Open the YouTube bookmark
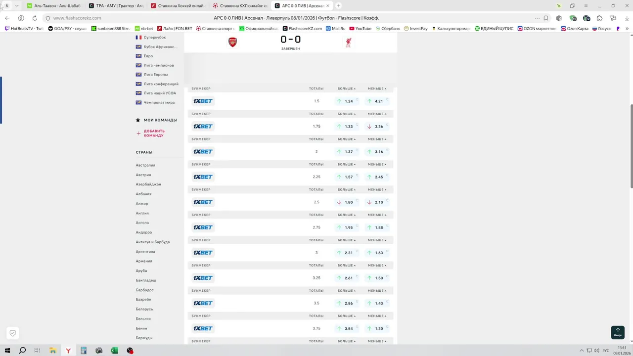The image size is (633, 356). (361, 29)
